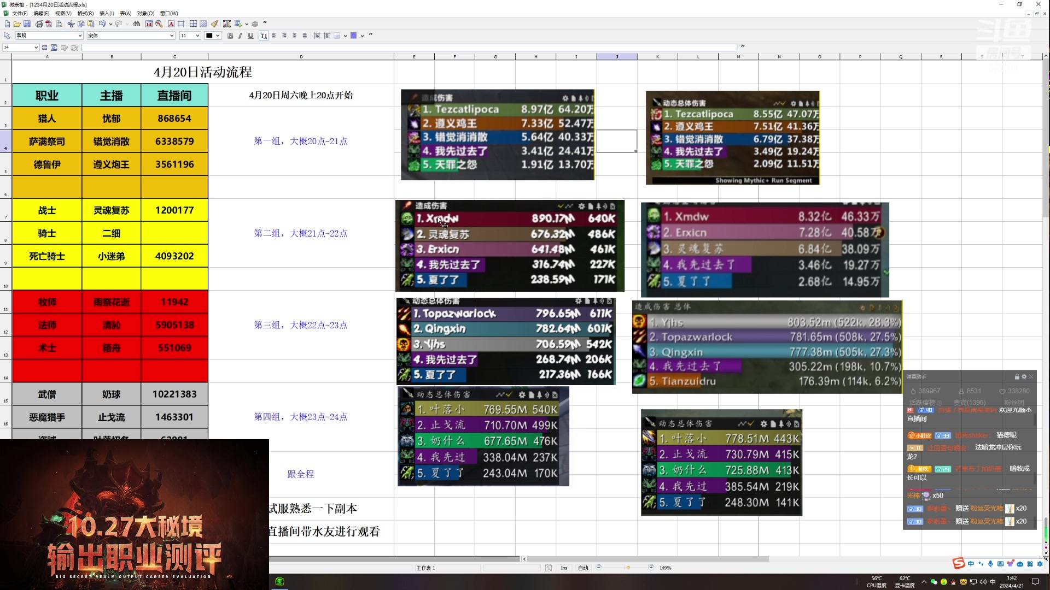
Task: Click the format paintbrush icon
Action: click(214, 24)
